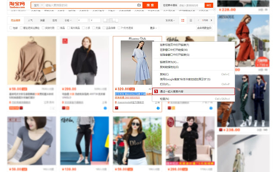The height and width of the screenshot is (172, 276).
Task: Open the blue Massimo Dutti dress image
Action: coord(137,62)
